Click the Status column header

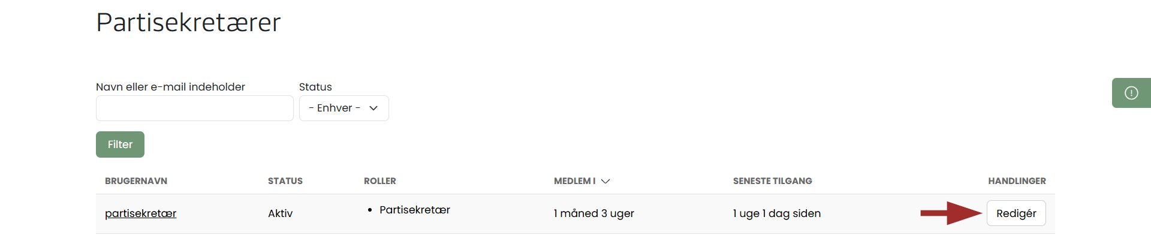click(285, 181)
